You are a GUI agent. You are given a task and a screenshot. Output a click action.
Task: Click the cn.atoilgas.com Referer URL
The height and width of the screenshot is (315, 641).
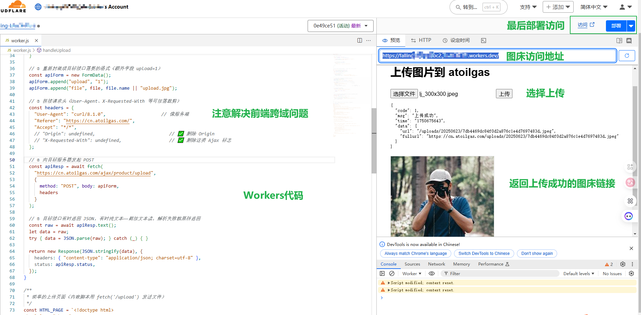[x=98, y=121]
